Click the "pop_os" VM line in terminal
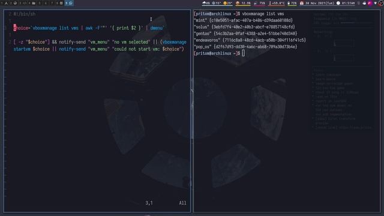 [245, 47]
